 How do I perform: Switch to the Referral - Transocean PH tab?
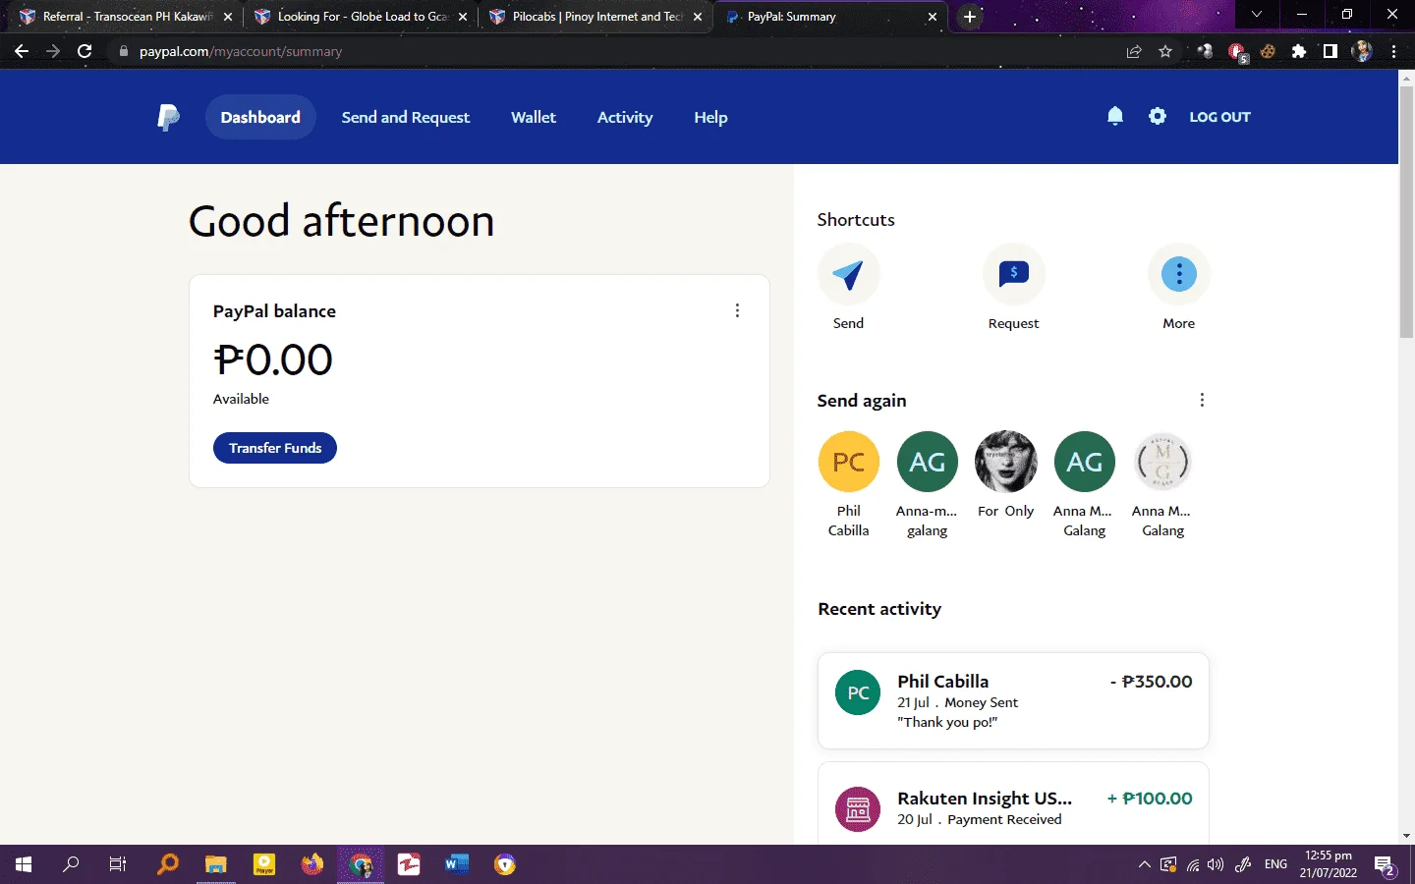tap(124, 17)
